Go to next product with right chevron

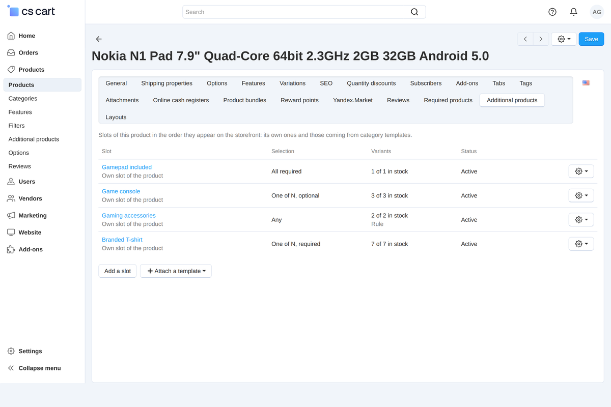541,39
